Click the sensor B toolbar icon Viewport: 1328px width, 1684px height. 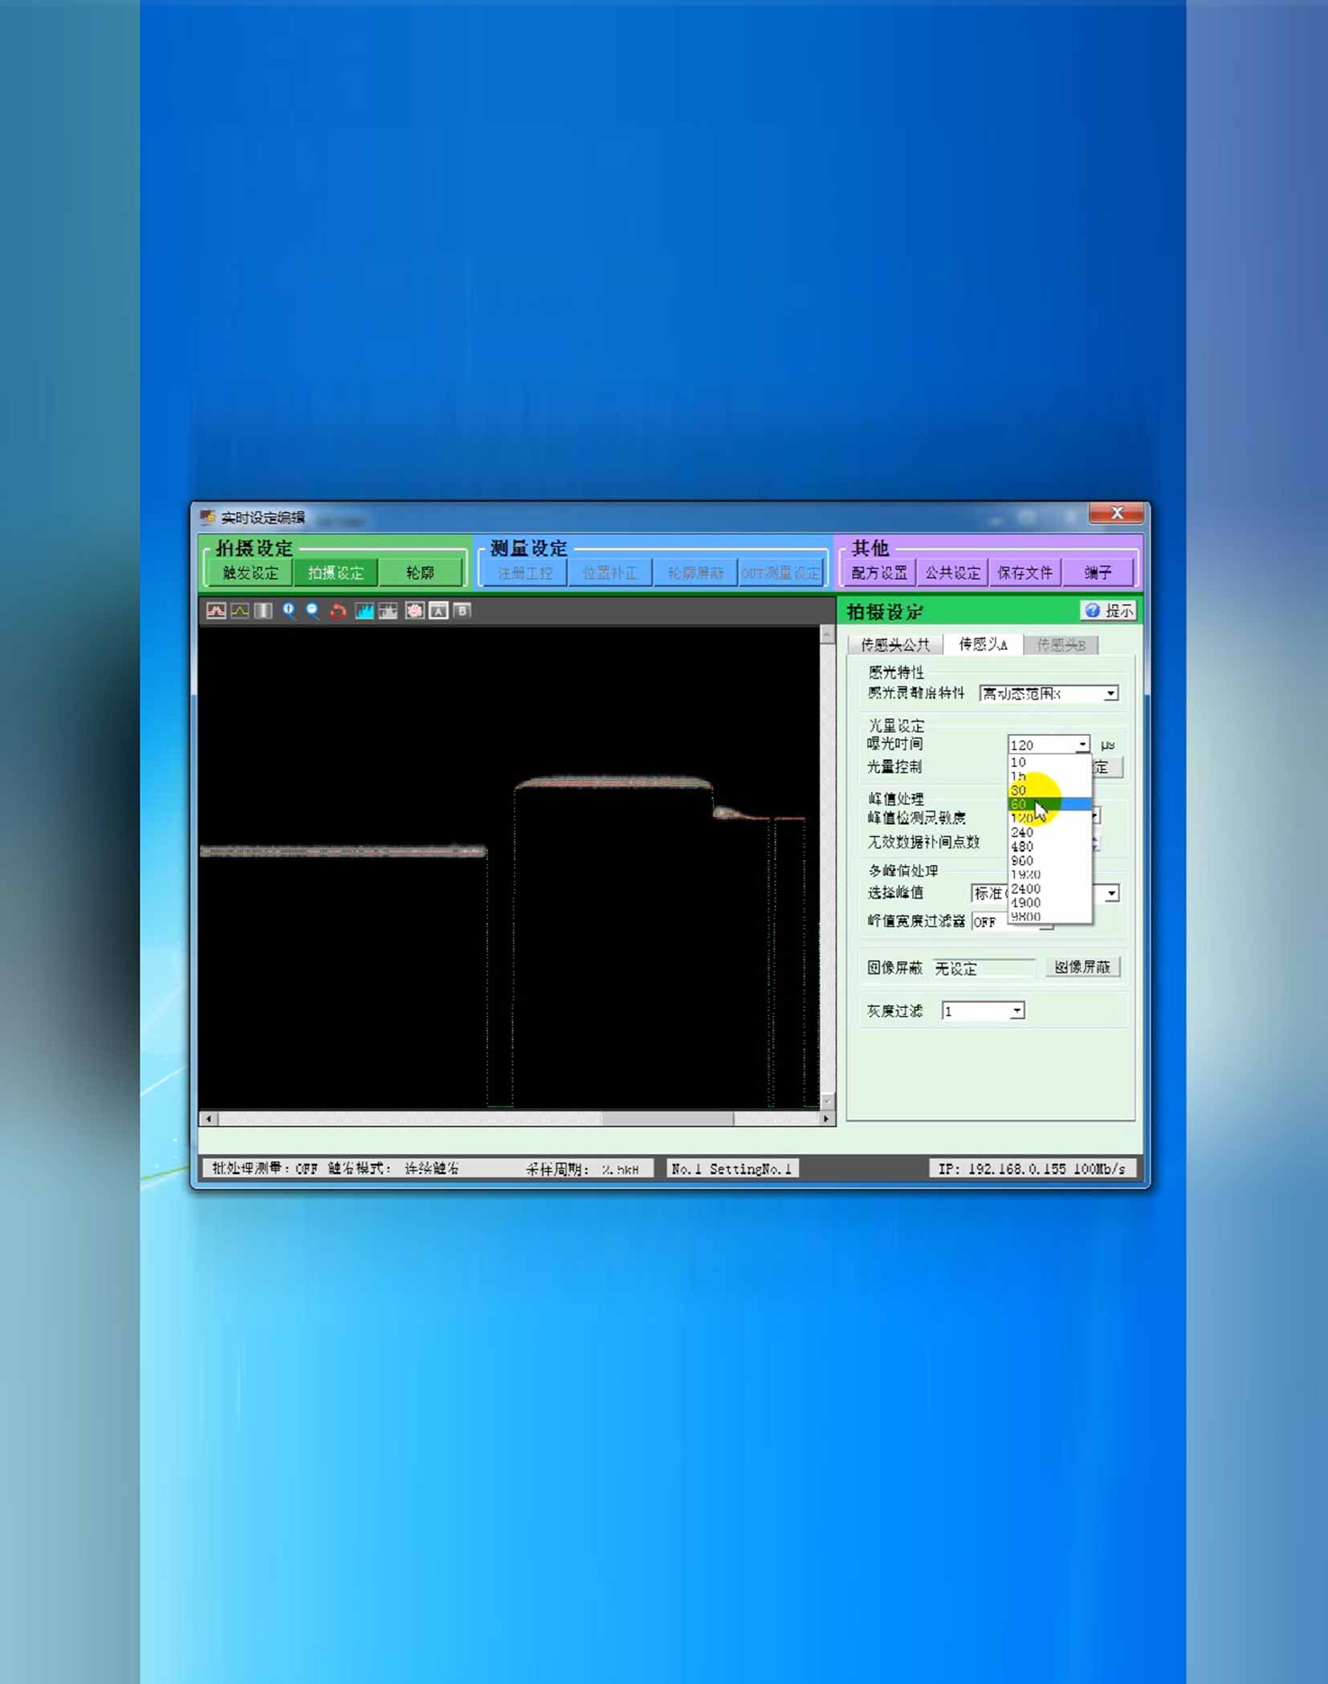coord(462,611)
